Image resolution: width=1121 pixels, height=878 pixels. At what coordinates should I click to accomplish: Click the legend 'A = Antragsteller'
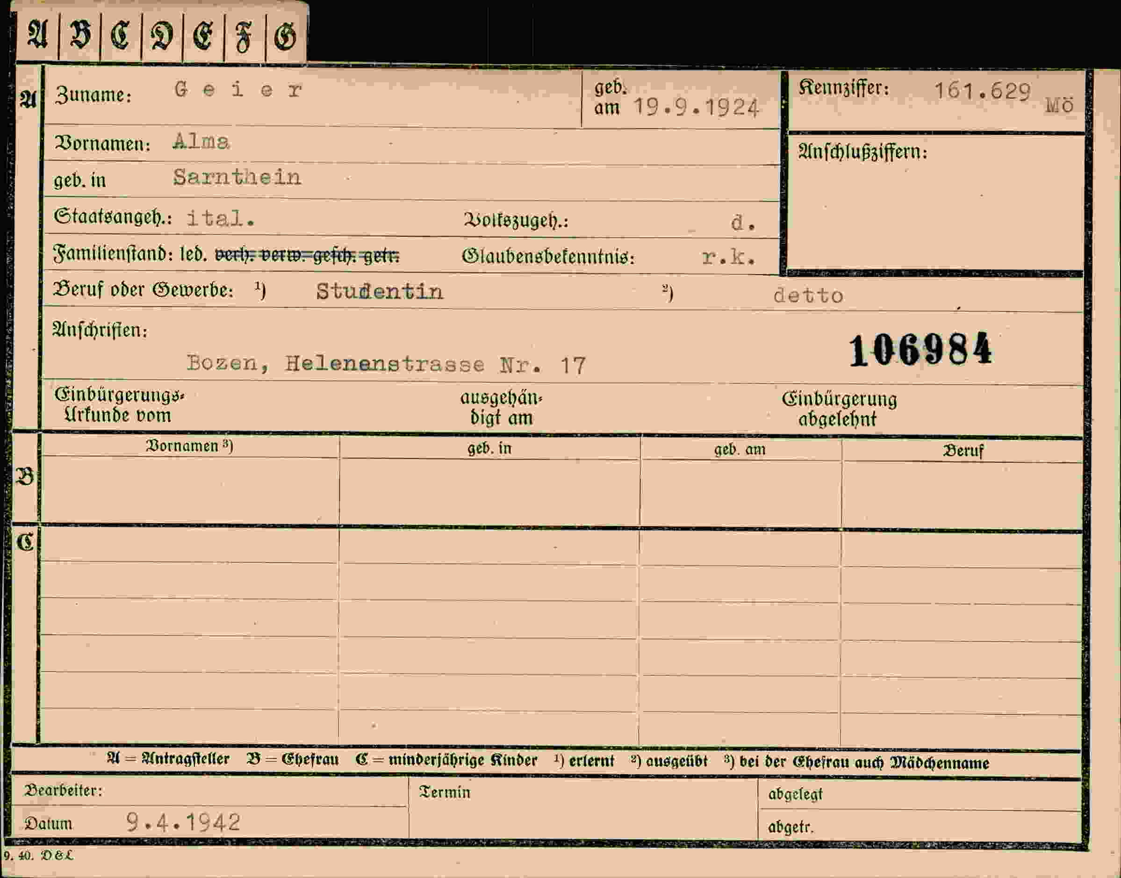[x=168, y=759]
